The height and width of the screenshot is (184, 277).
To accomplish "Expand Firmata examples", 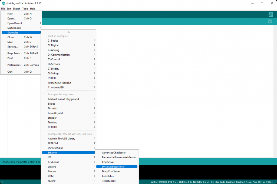I will [69, 108].
